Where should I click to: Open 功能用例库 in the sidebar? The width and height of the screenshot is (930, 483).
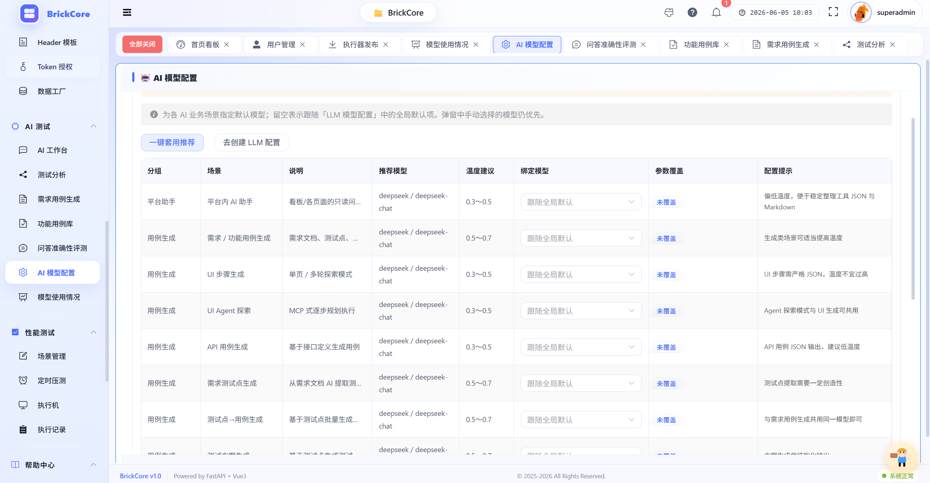point(53,224)
